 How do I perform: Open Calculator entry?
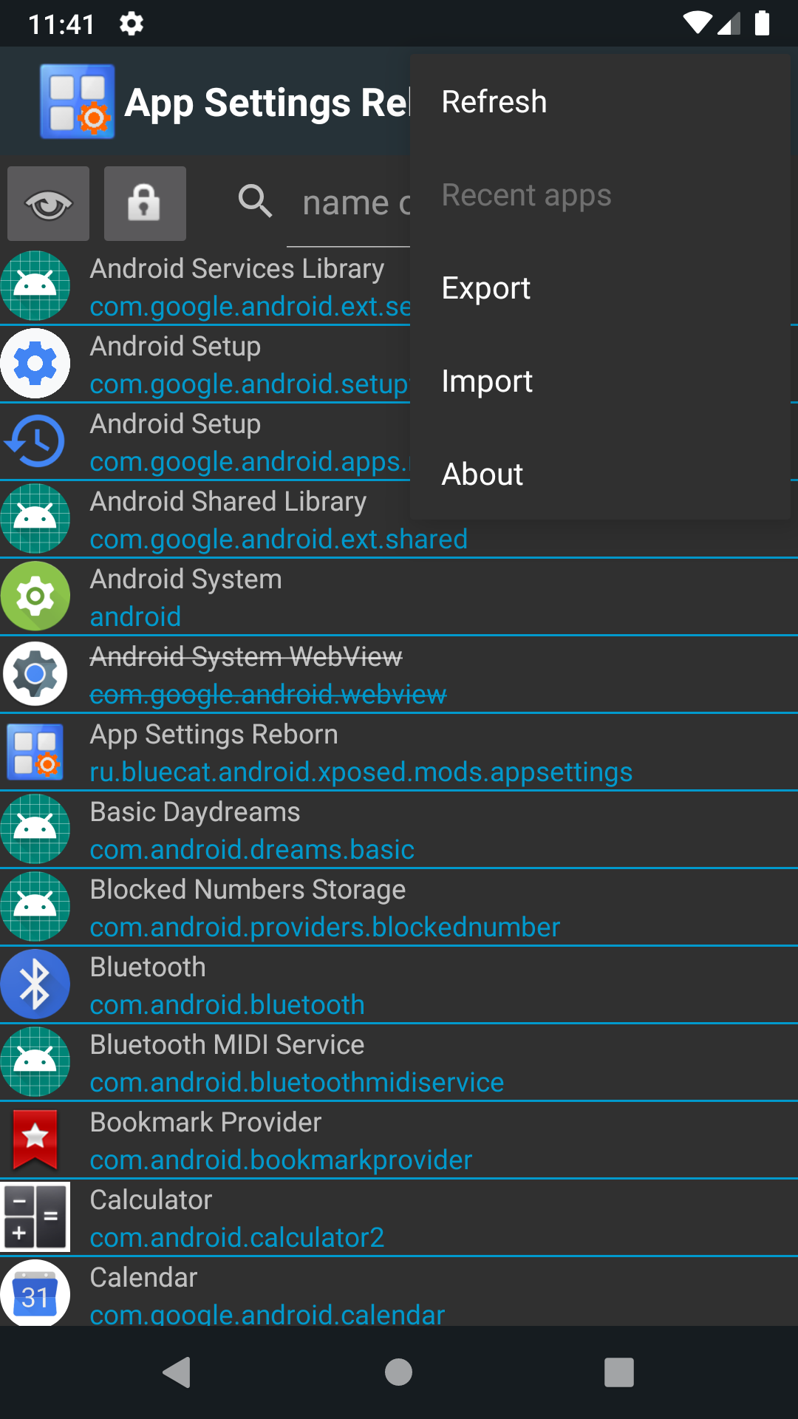click(x=399, y=1218)
